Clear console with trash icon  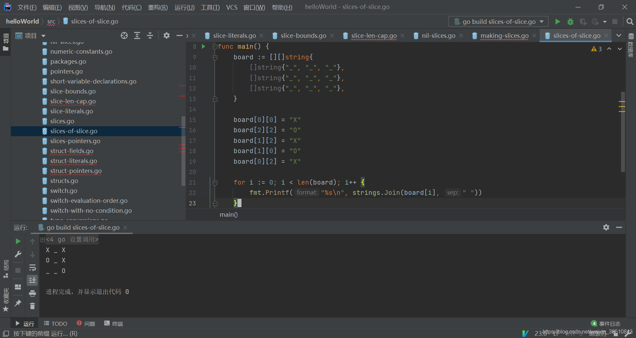[x=32, y=306]
